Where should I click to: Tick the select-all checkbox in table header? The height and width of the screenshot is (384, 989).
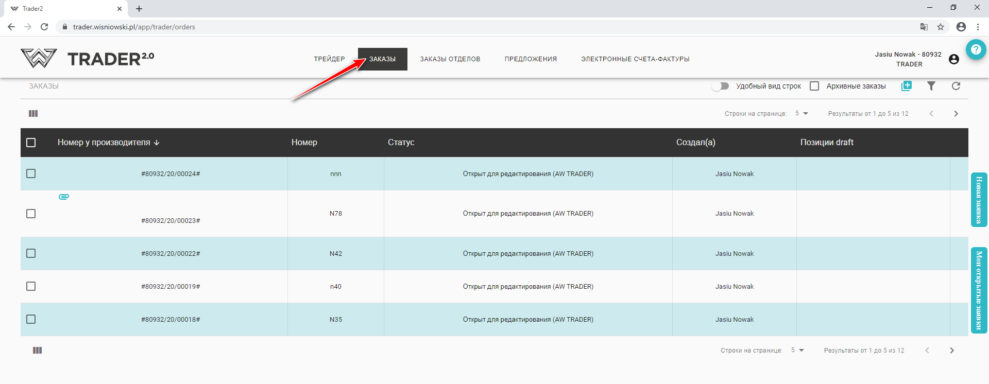[31, 143]
